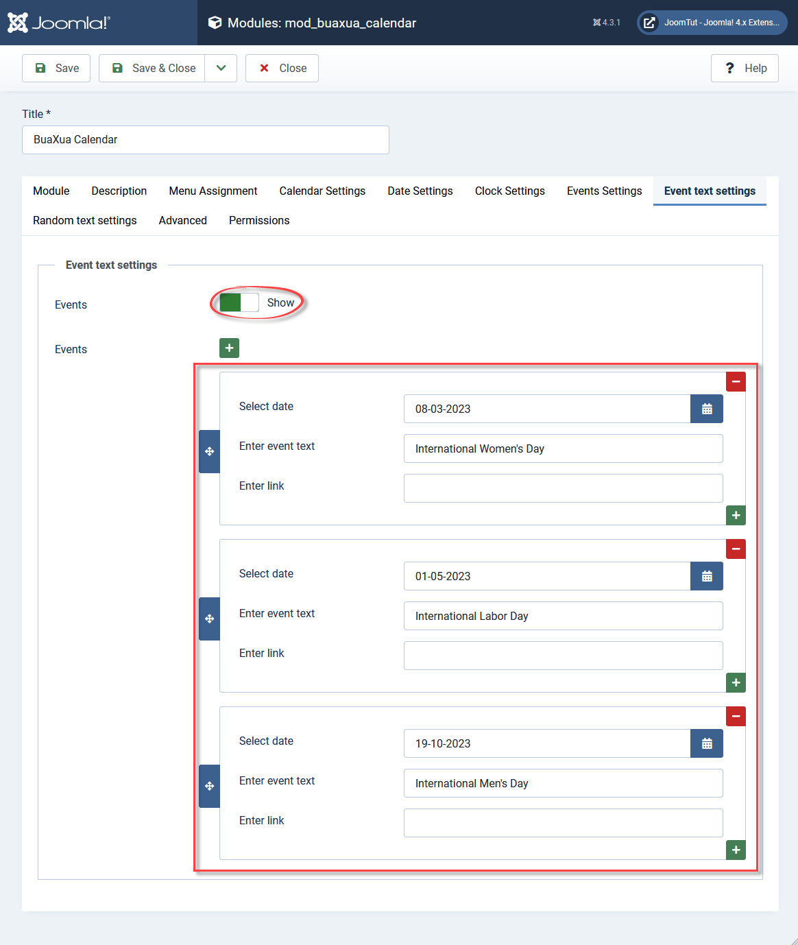The image size is (798, 945).
Task: Switch to Calendar Settings tab
Action: 322,191
